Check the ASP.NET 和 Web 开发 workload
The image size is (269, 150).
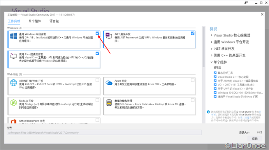click(97, 80)
